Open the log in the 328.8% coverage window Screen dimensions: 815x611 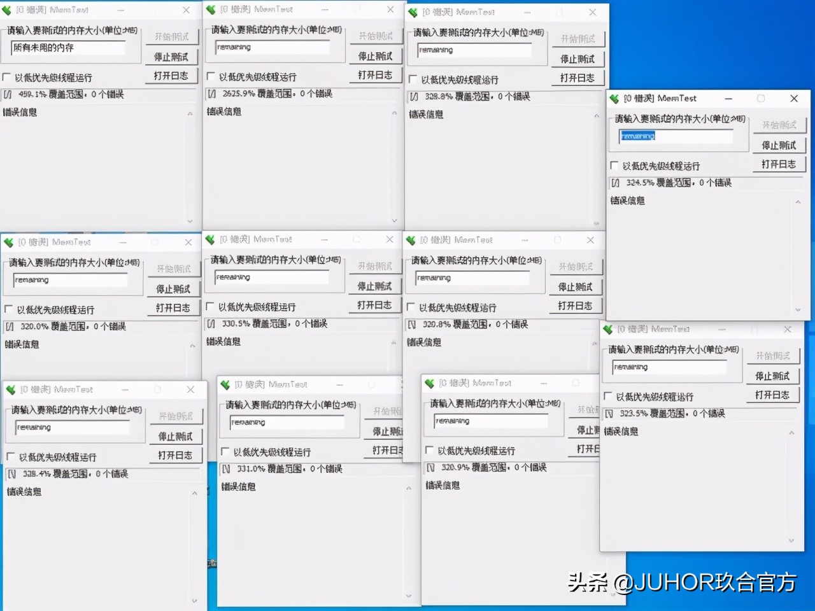[578, 78]
